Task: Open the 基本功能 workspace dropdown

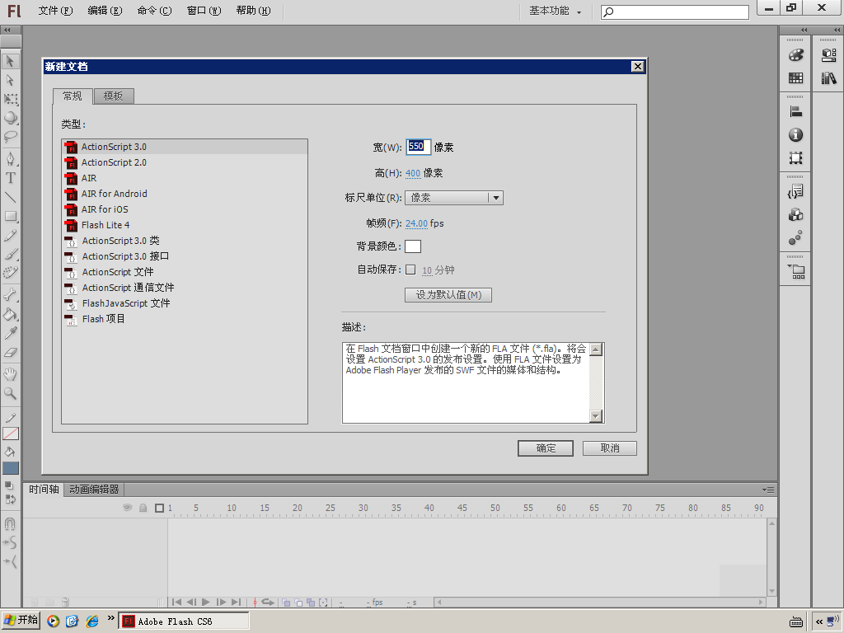Action: click(x=555, y=11)
